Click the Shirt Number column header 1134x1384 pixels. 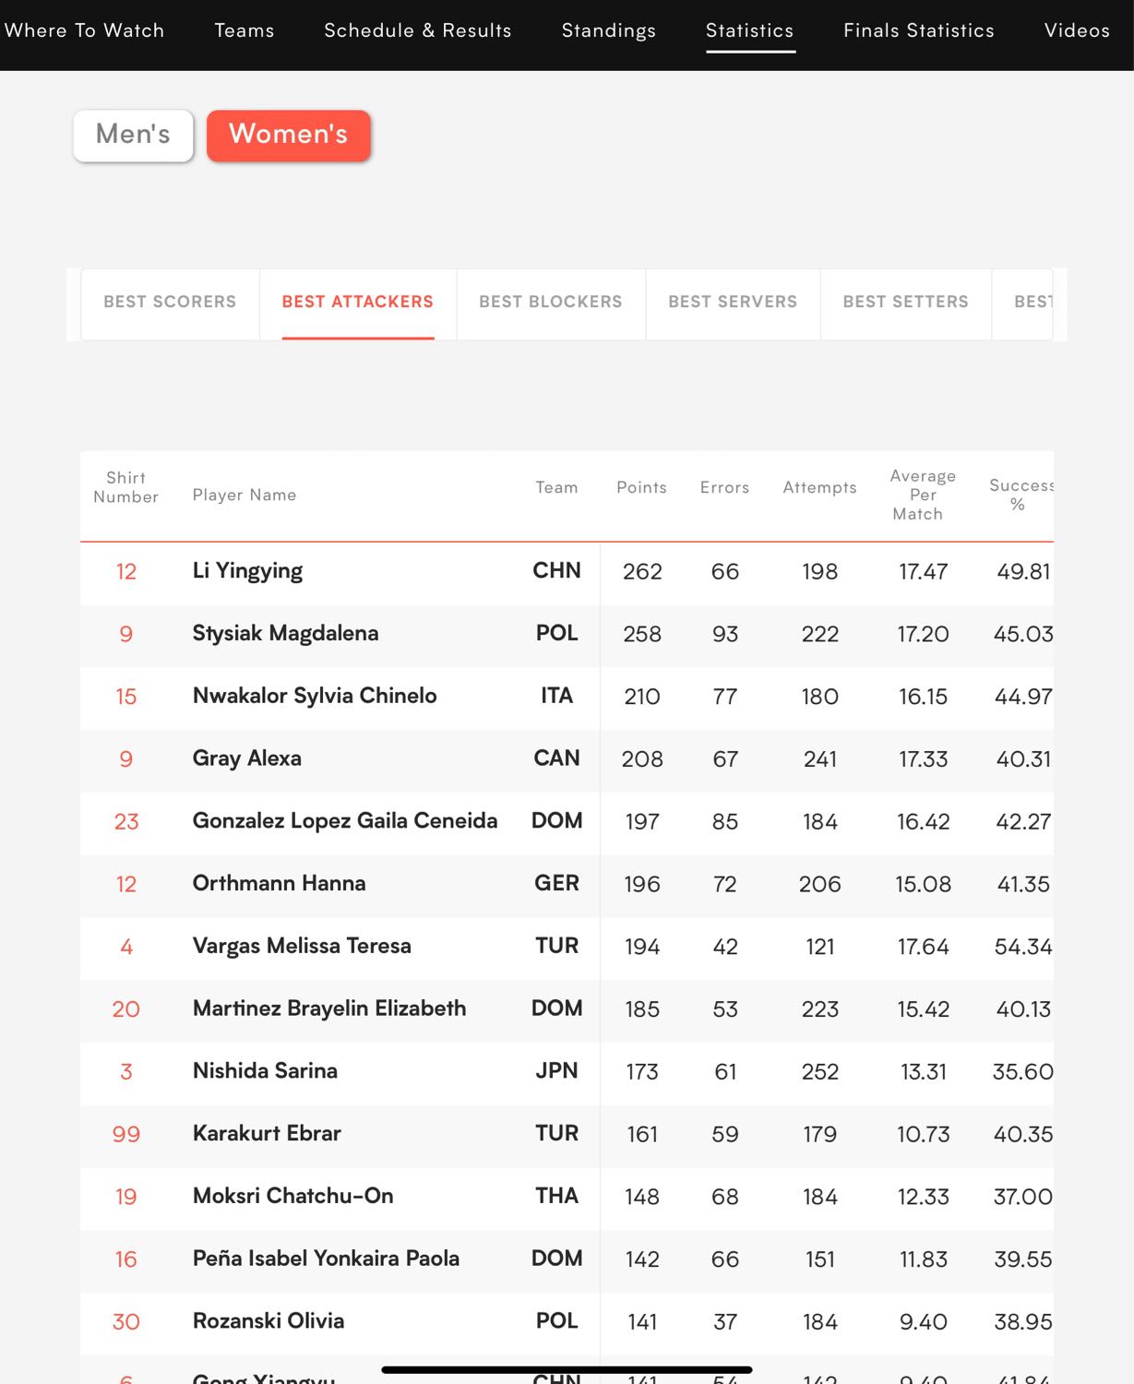click(126, 487)
